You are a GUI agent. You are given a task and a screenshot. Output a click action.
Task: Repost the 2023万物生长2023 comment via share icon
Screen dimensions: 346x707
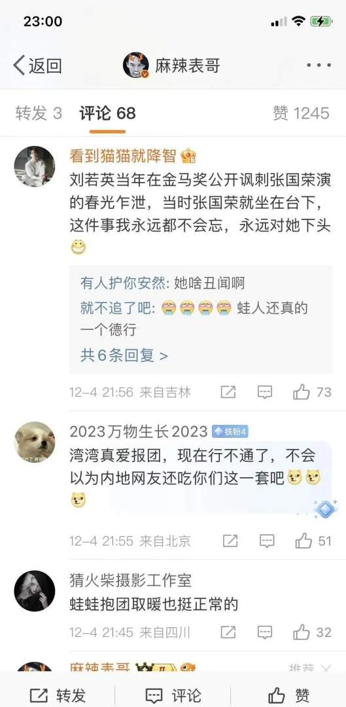(x=230, y=541)
